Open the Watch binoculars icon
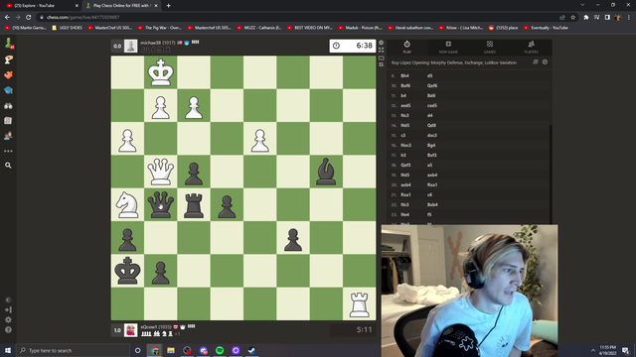Screen dimensions: 636x357 pos(8,106)
